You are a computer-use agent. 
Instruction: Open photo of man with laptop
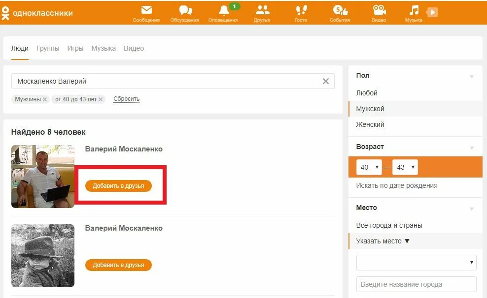(x=43, y=176)
